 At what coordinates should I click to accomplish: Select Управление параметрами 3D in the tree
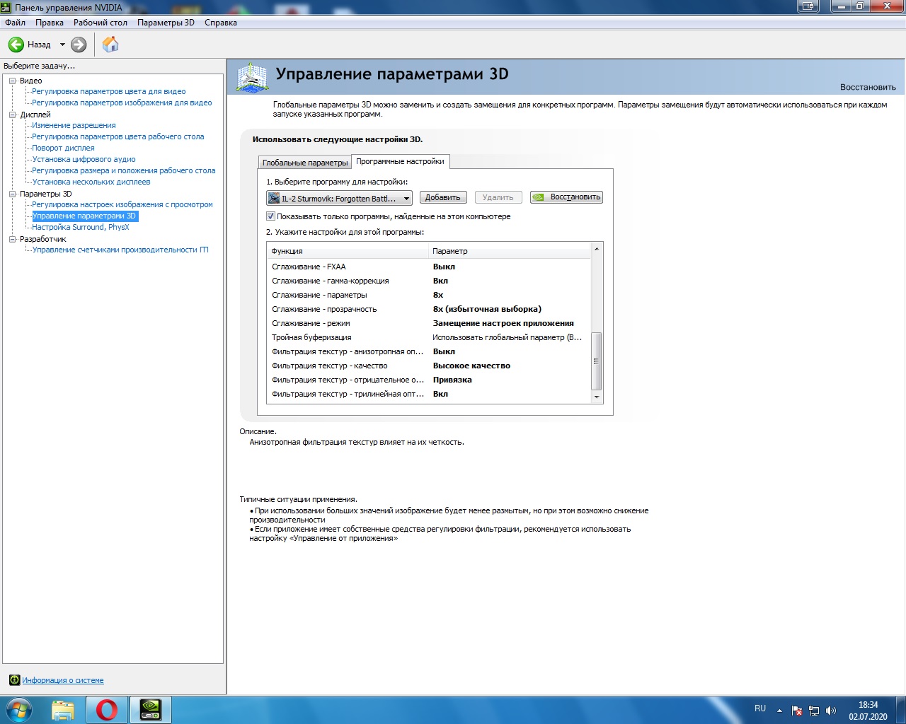(84, 216)
